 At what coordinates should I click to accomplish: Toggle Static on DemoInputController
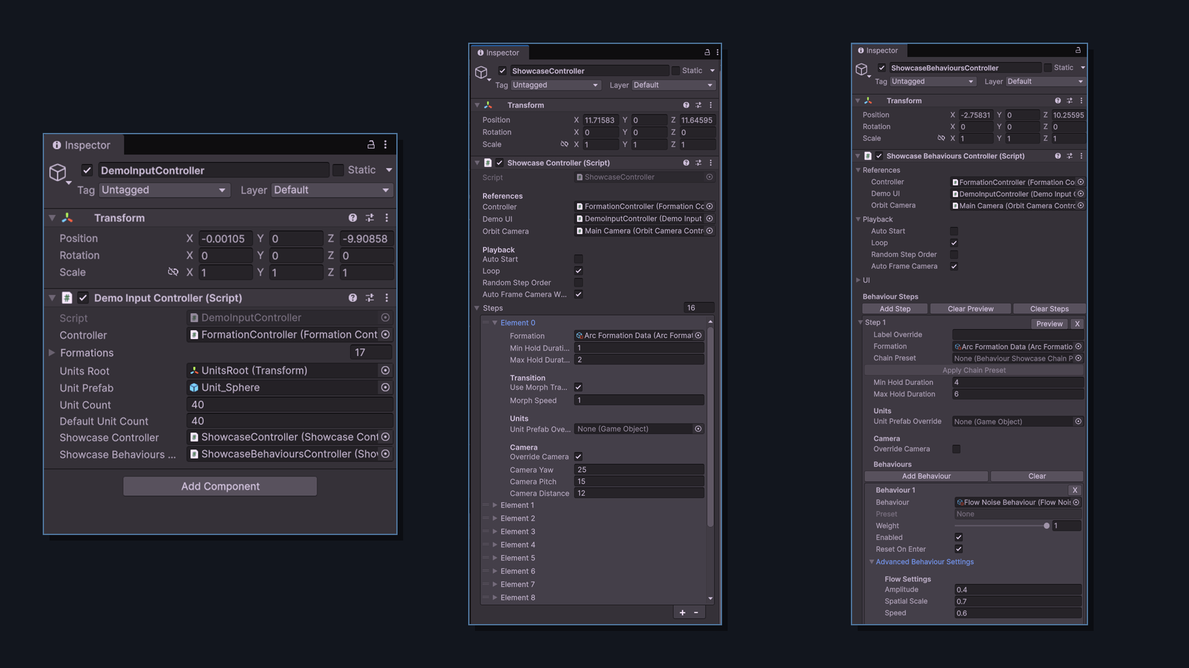338,170
